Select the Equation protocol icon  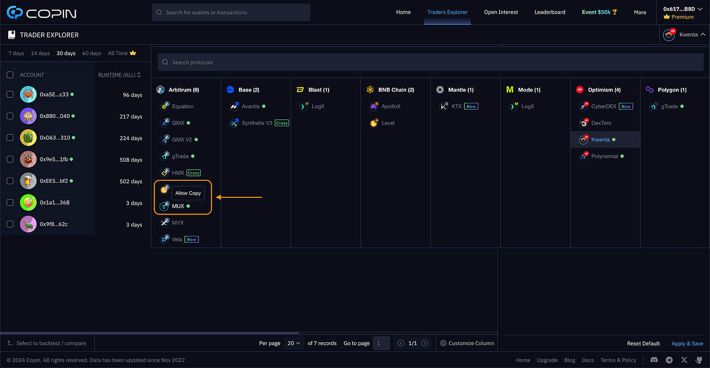pyautogui.click(x=164, y=106)
